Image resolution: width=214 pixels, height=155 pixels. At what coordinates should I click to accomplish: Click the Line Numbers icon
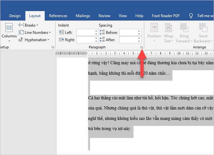click(21, 32)
